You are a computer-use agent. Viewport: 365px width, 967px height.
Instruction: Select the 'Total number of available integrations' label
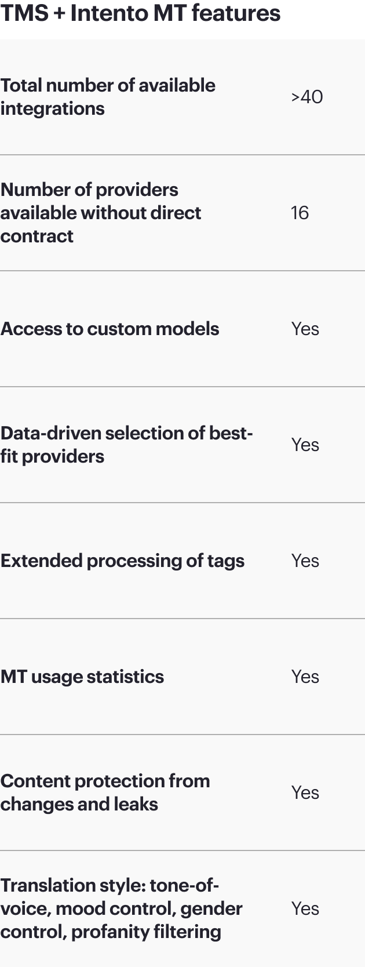click(108, 97)
